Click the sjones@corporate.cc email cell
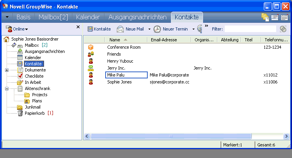This screenshot has width=292, height=158. pyautogui.click(x=169, y=82)
